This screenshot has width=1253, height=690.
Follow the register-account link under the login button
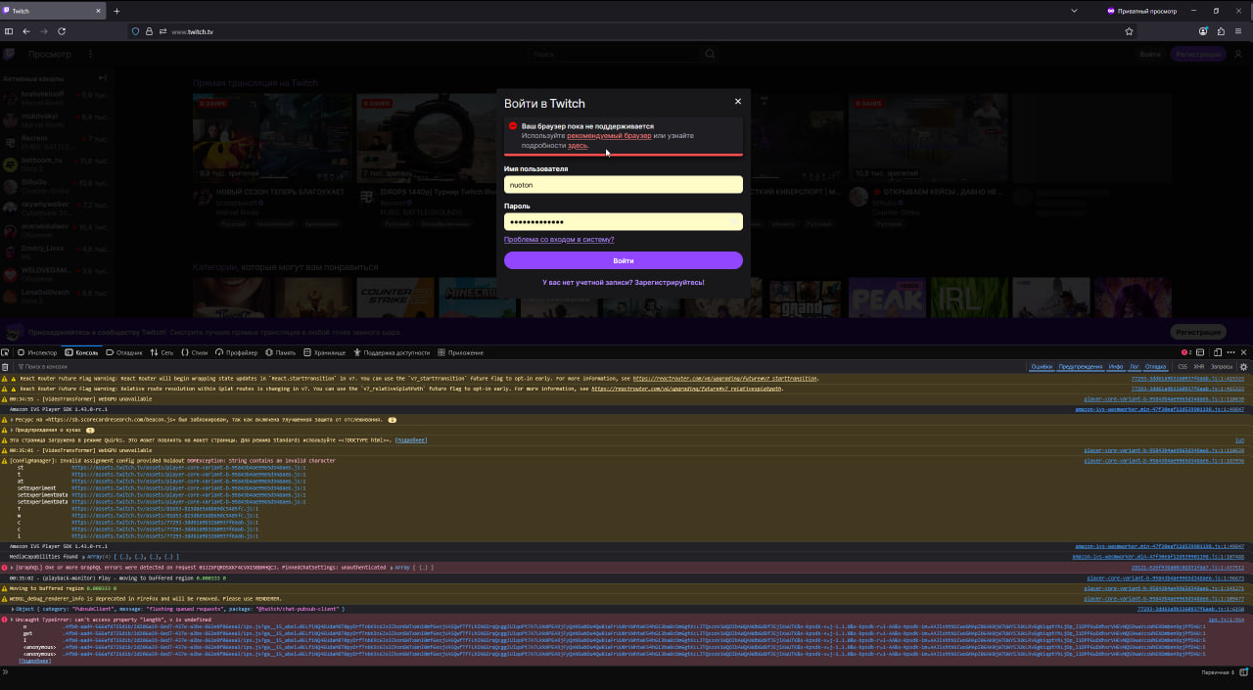tap(624, 283)
